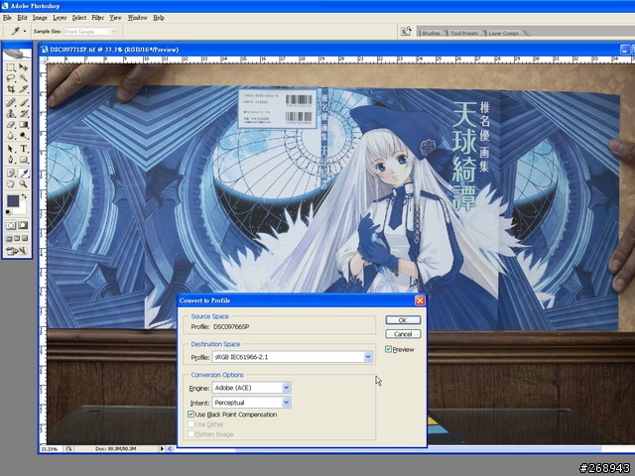Viewport: 635px width, 476px height.
Task: Select the Eraser tool
Action: (x=11, y=125)
